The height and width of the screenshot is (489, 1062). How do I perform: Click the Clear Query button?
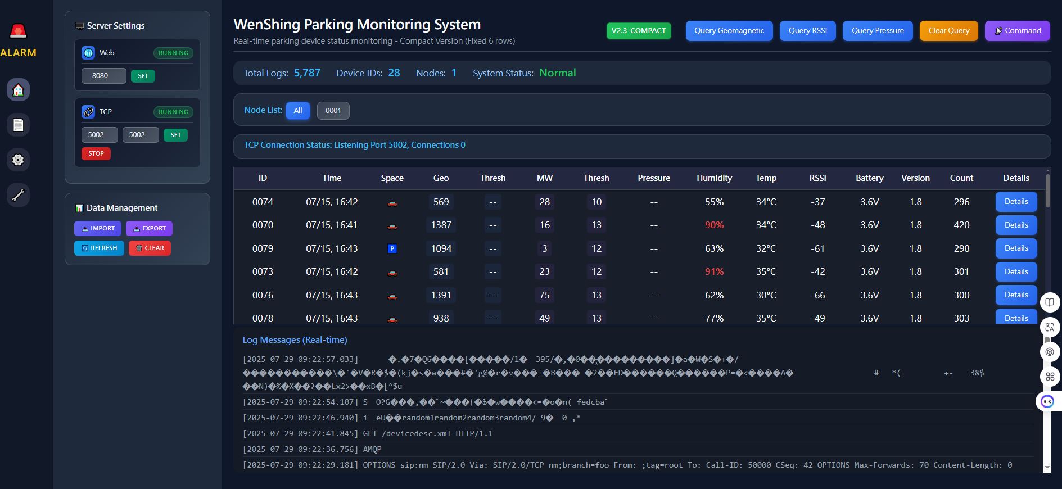click(x=948, y=31)
